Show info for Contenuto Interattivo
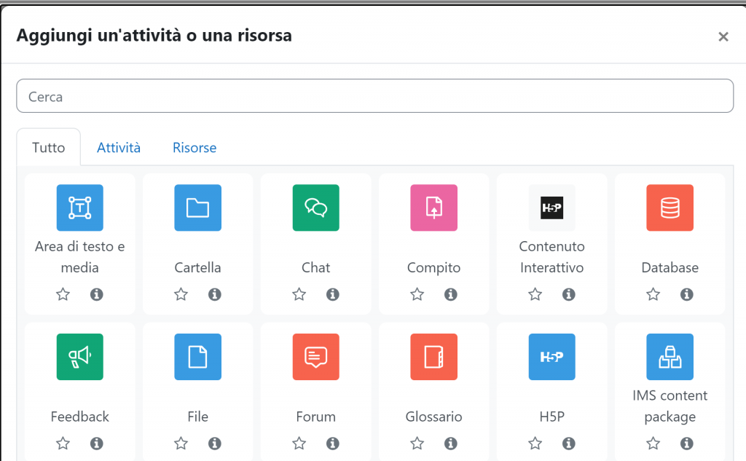746x461 pixels. tap(568, 294)
